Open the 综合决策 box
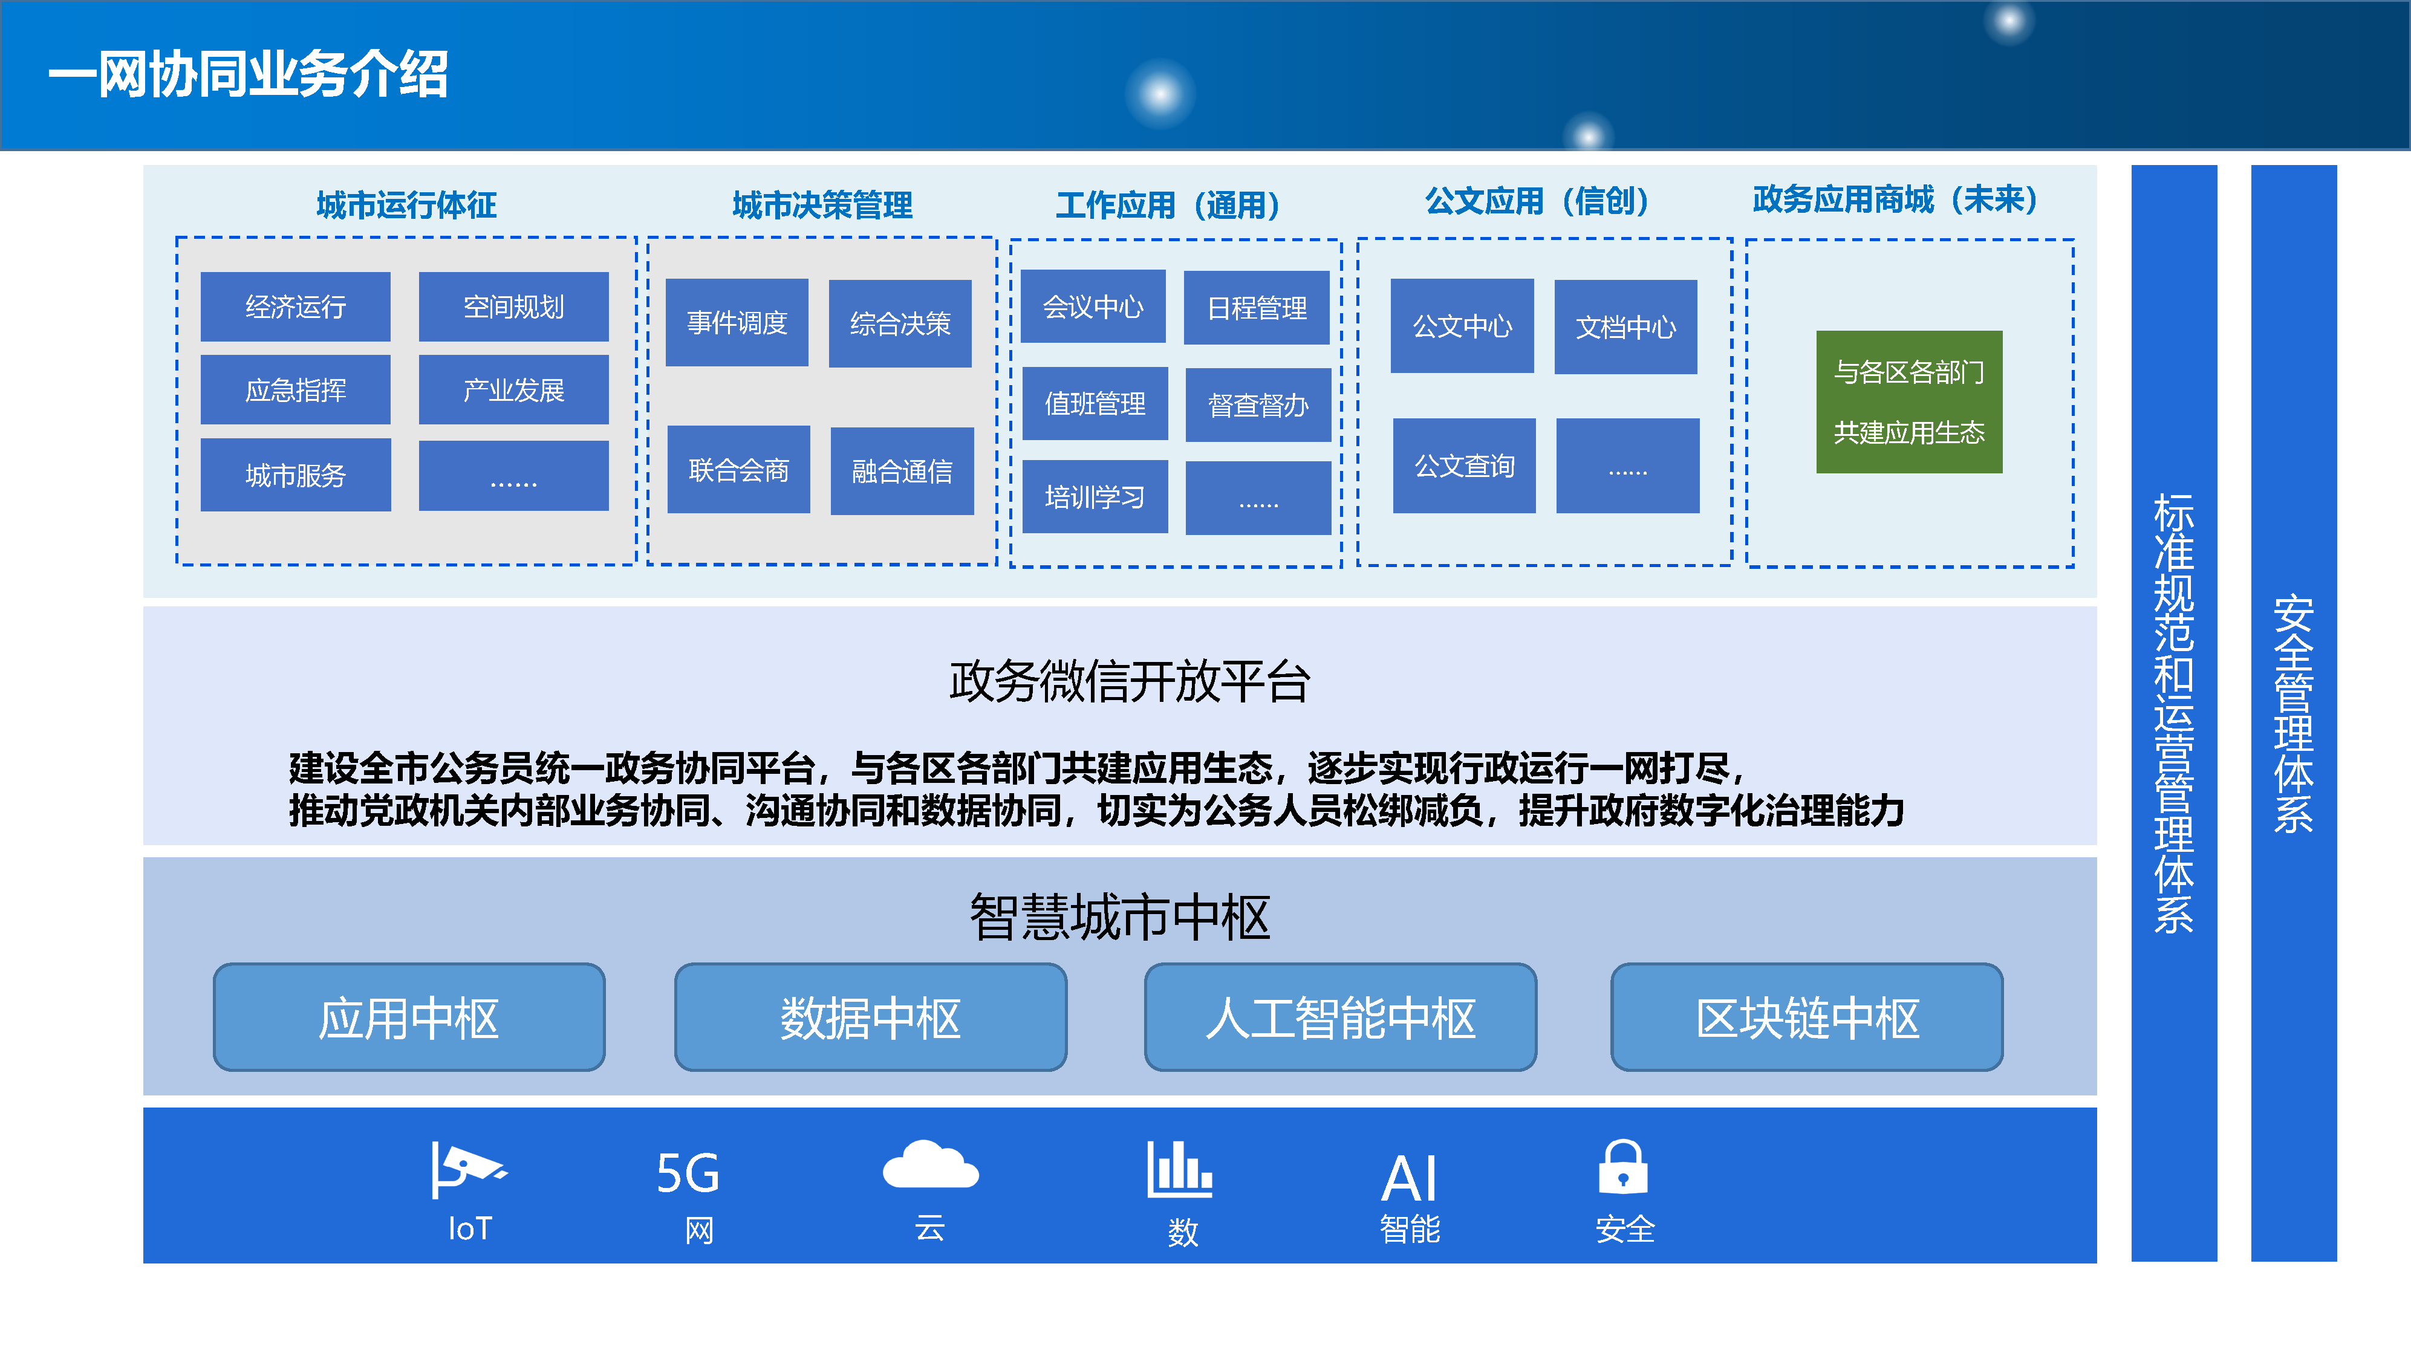Viewport: 2411px width, 1356px height. pyautogui.click(x=899, y=324)
